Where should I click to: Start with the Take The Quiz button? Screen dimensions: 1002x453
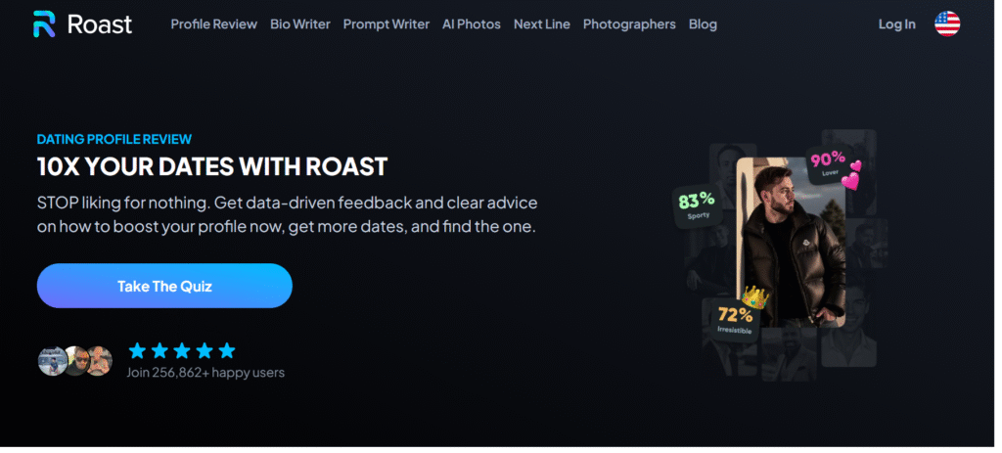click(164, 286)
